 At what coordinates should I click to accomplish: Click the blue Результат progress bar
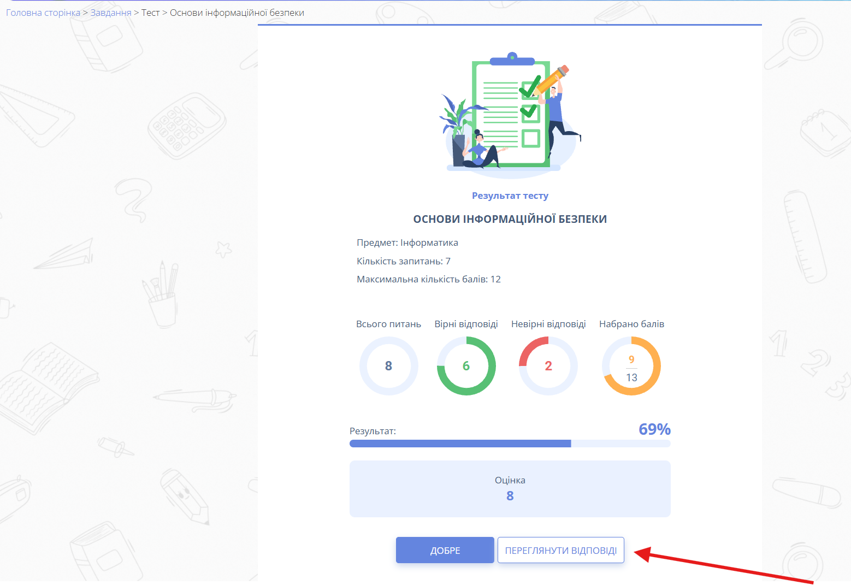(510, 444)
